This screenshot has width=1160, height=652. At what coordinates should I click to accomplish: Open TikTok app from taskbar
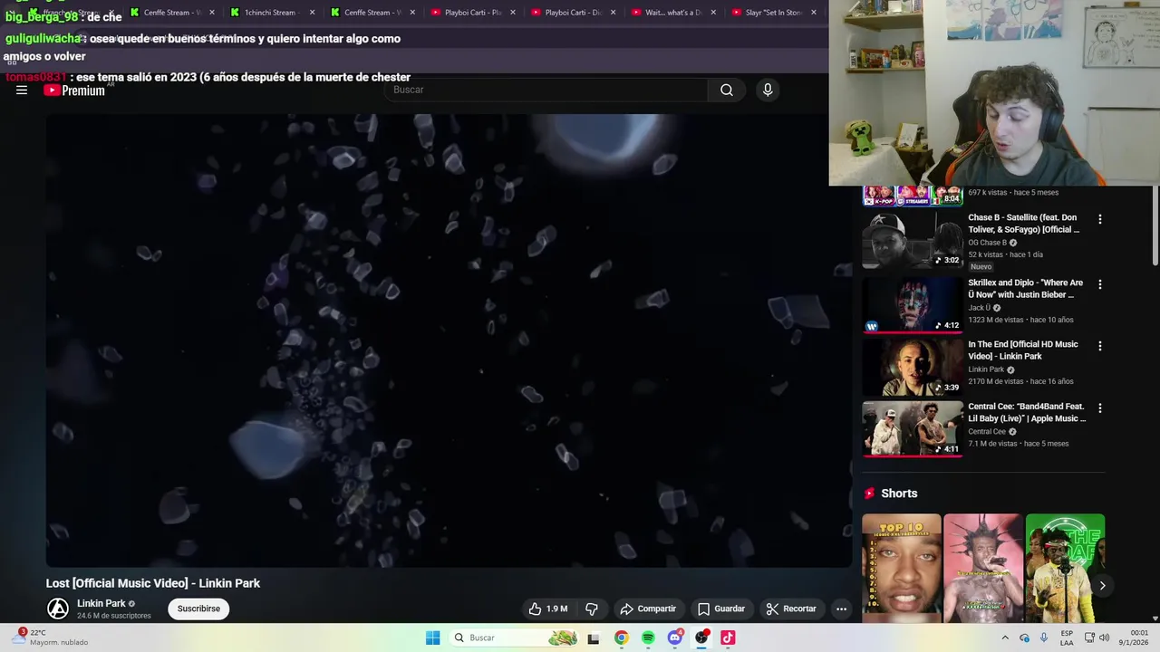pyautogui.click(x=728, y=638)
